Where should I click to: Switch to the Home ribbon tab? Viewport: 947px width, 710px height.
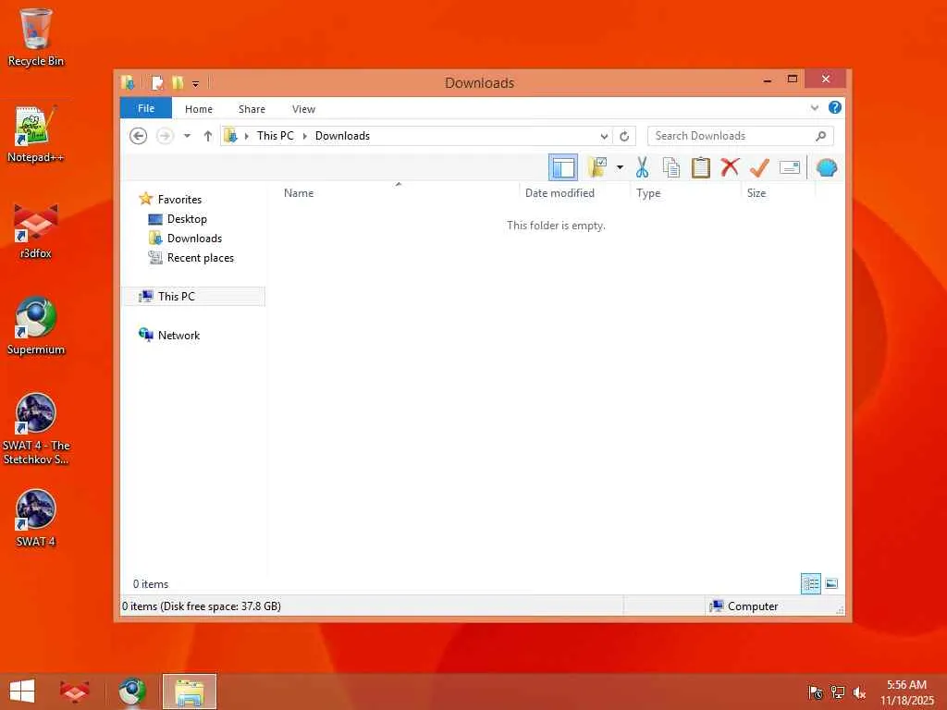199,109
